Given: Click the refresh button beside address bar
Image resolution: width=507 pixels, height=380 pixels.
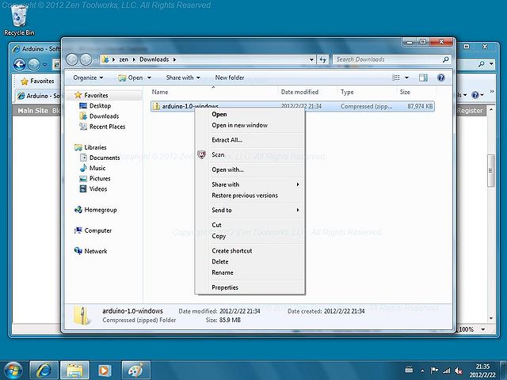Looking at the screenshot, I should pos(322,59).
